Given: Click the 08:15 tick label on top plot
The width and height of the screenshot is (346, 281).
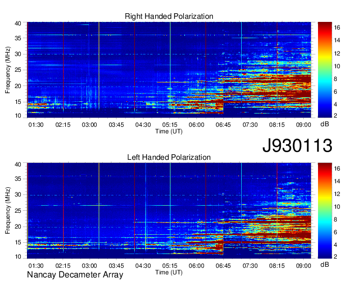Looking at the screenshot, I should coord(277,125).
